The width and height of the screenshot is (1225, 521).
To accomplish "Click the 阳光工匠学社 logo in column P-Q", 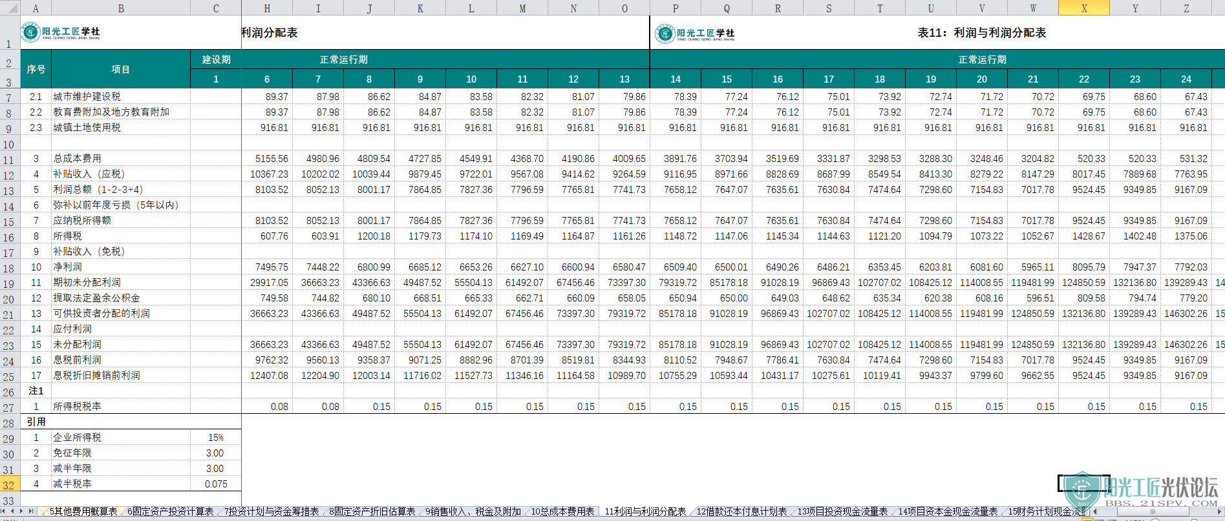I will 696,34.
